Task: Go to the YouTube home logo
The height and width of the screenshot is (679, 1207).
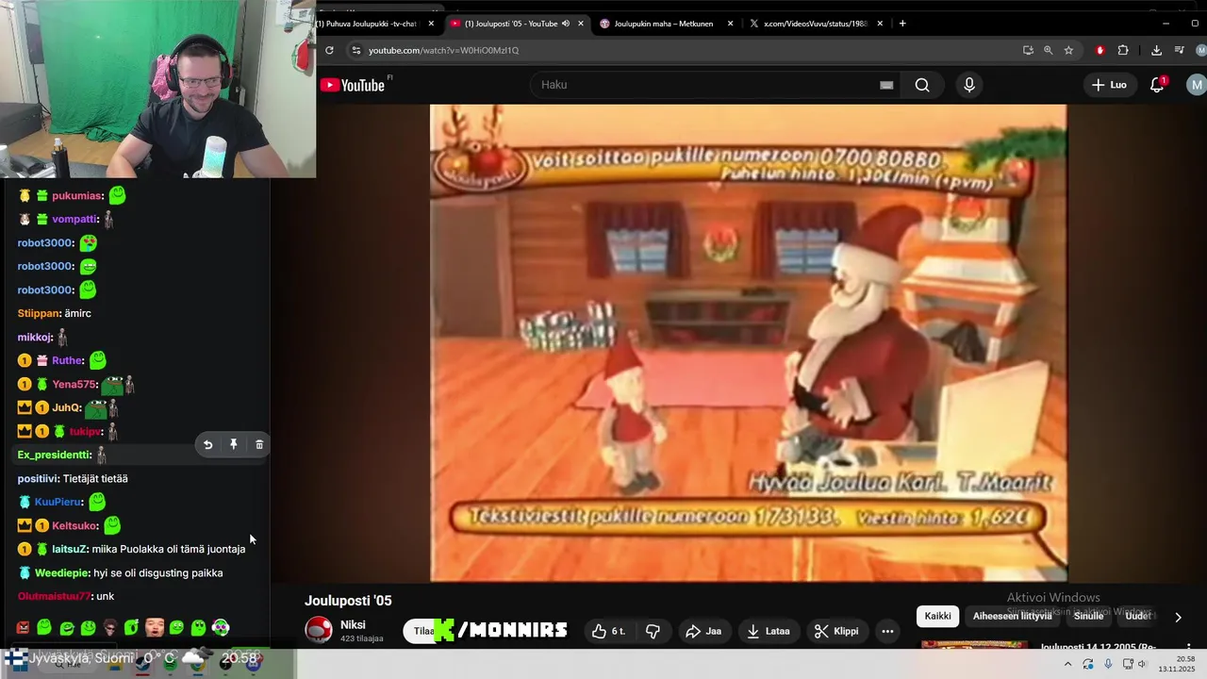Action: tap(353, 85)
